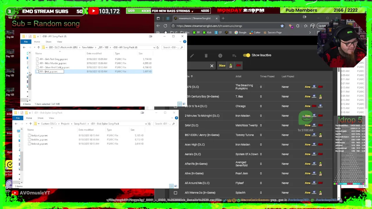Open the Google bookmark

click(240, 33)
